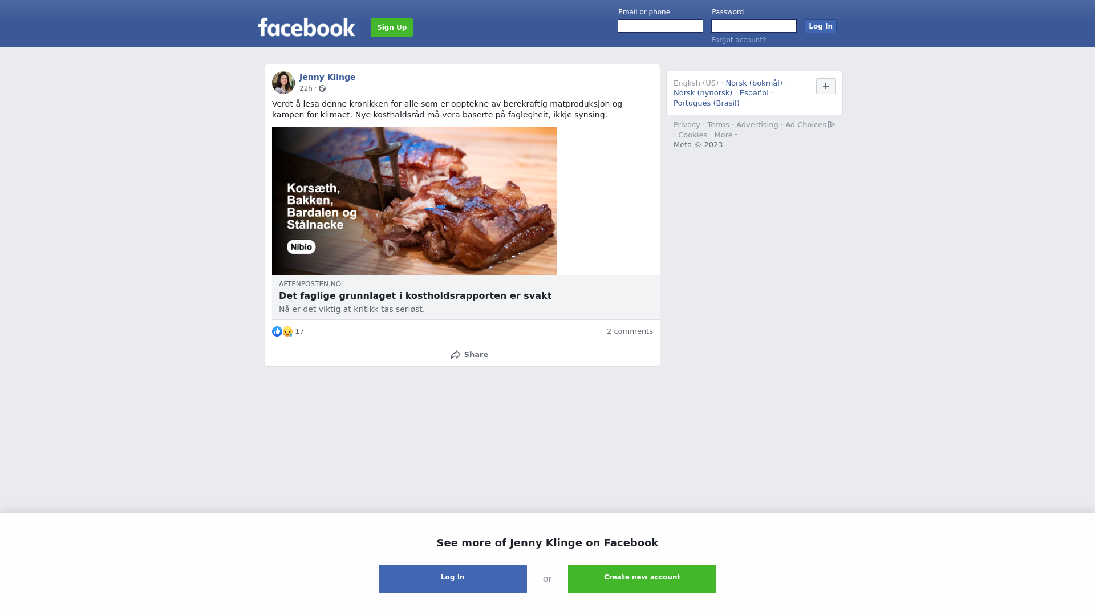Open the Forgot account? link
Screen dimensions: 1095x616
[739, 40]
